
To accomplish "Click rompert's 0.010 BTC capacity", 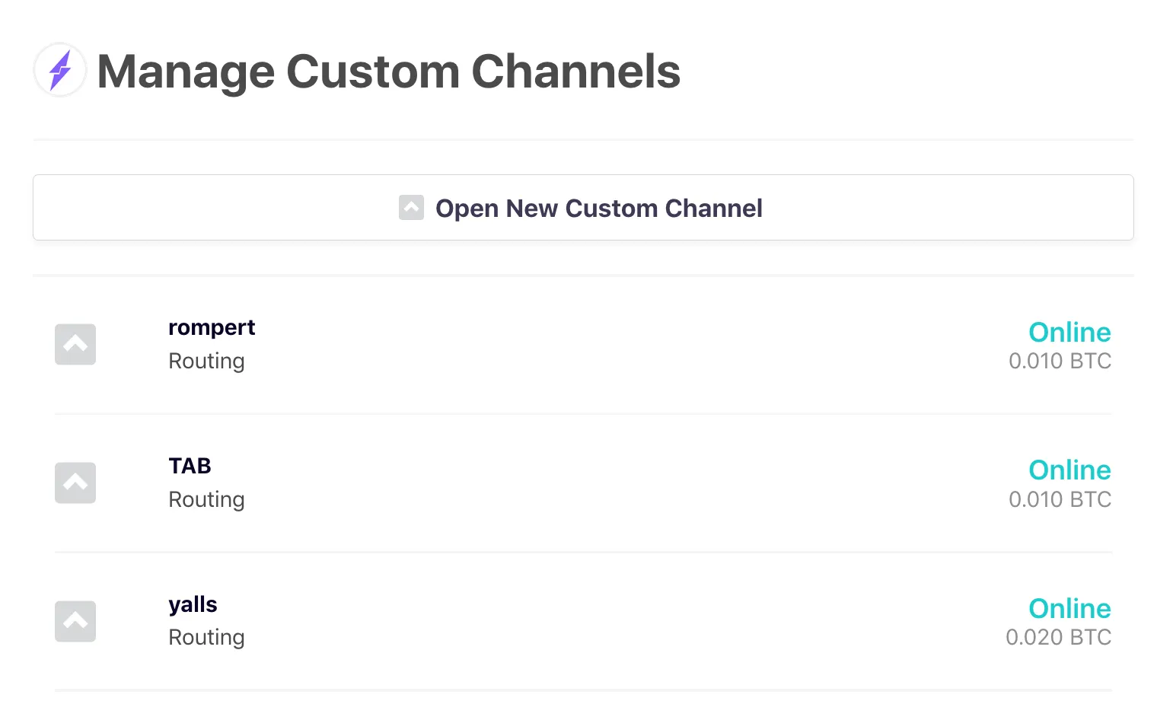I will [x=1060, y=361].
